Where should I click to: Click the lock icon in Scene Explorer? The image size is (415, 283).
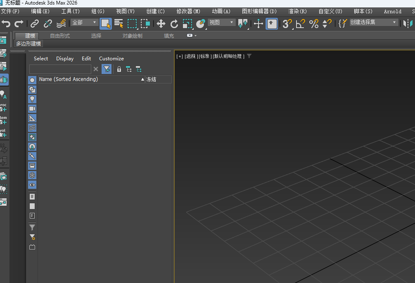(x=119, y=69)
